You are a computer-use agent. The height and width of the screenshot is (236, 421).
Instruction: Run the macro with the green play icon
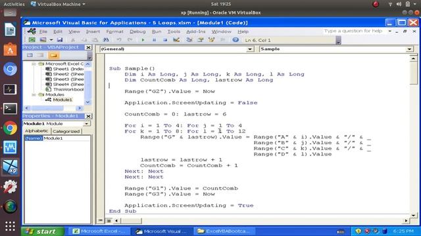tap(143, 40)
